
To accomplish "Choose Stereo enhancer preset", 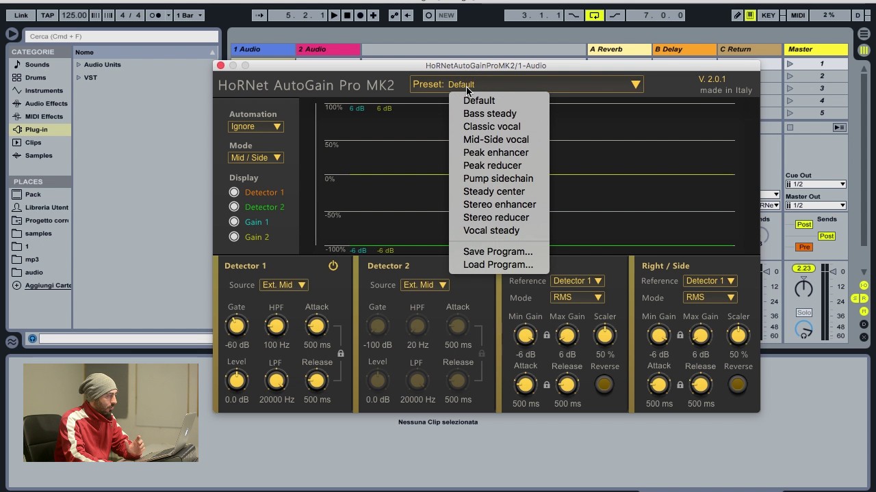I will [499, 204].
